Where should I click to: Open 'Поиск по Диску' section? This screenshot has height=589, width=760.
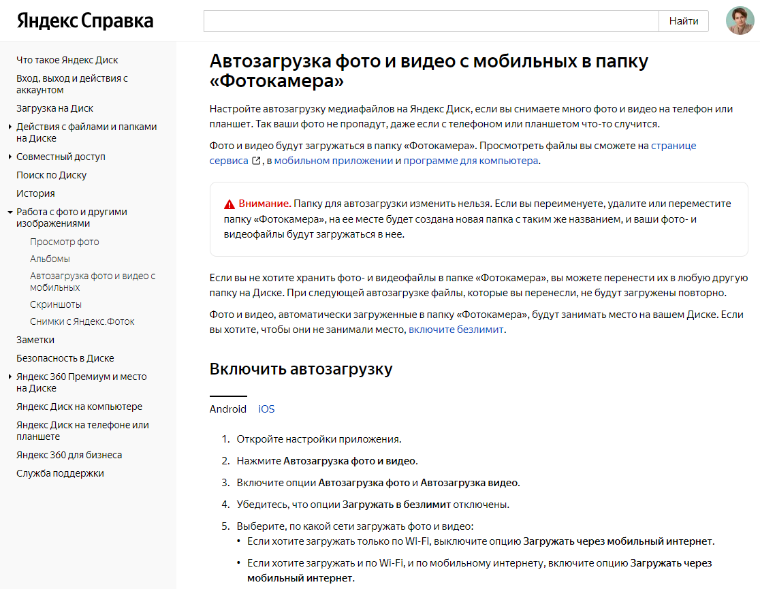51,175
